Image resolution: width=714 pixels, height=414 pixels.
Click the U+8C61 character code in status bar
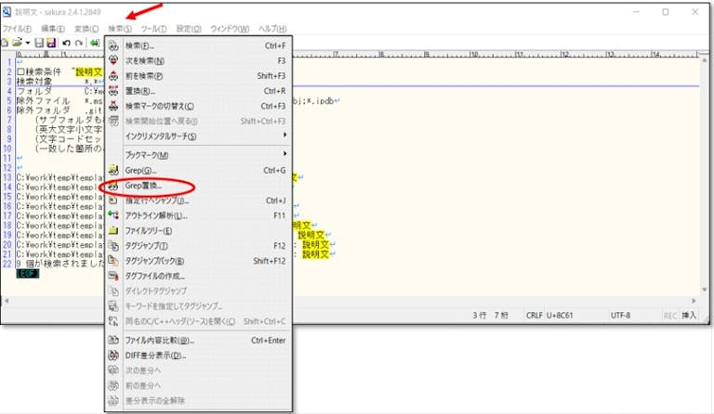[560, 315]
